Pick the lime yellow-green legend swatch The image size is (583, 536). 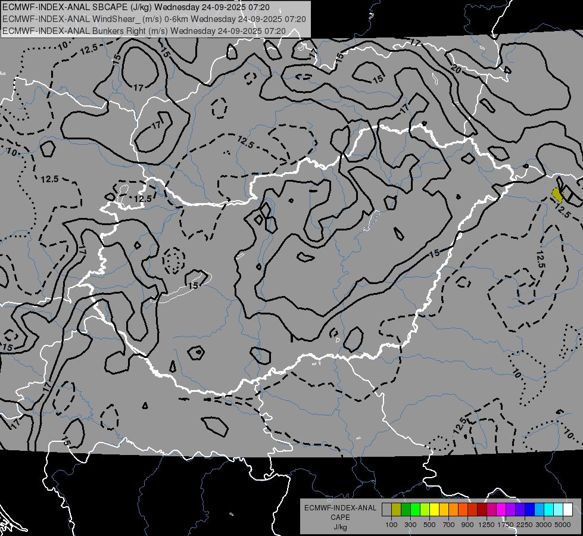click(x=425, y=509)
